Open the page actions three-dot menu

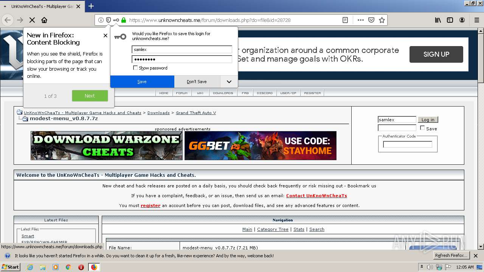coord(361,20)
